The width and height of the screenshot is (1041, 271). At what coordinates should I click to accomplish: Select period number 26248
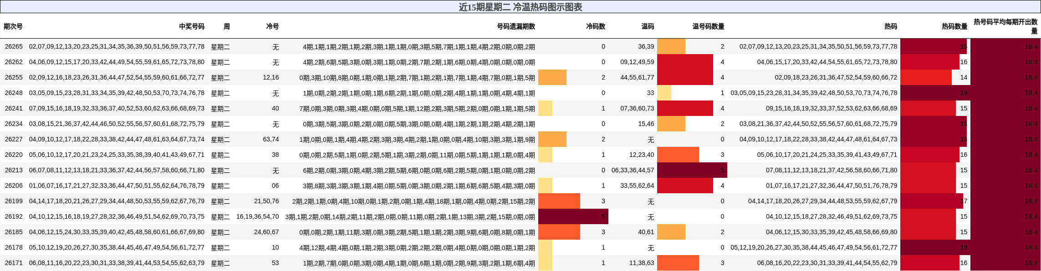pyautogui.click(x=14, y=93)
